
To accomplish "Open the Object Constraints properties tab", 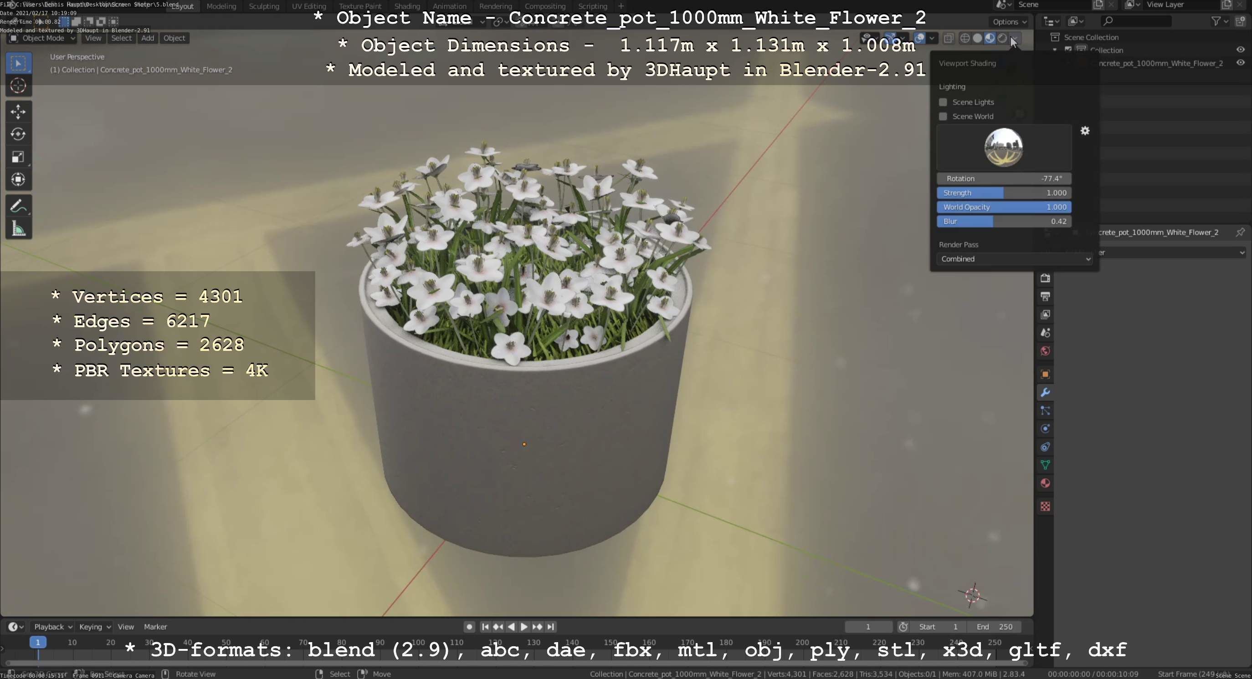I will click(1045, 447).
